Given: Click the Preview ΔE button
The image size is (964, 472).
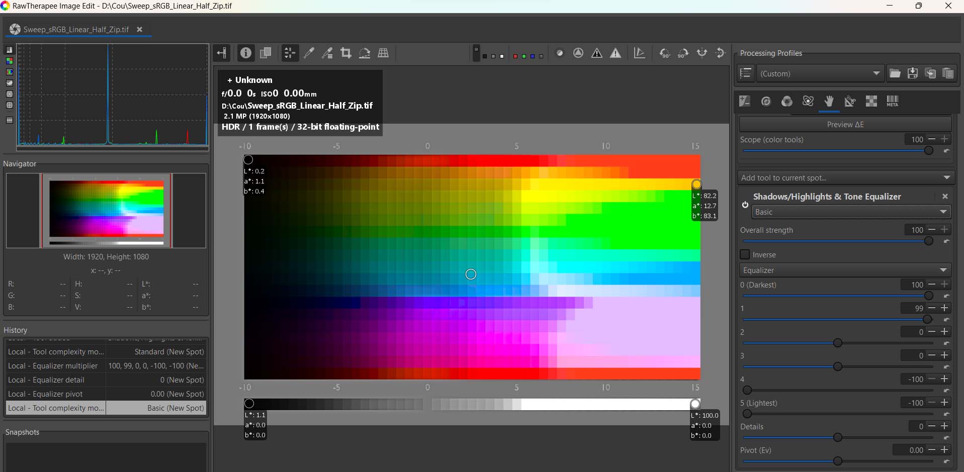Looking at the screenshot, I should [x=845, y=124].
